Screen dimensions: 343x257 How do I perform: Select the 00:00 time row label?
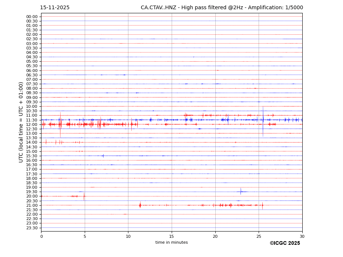(32, 17)
